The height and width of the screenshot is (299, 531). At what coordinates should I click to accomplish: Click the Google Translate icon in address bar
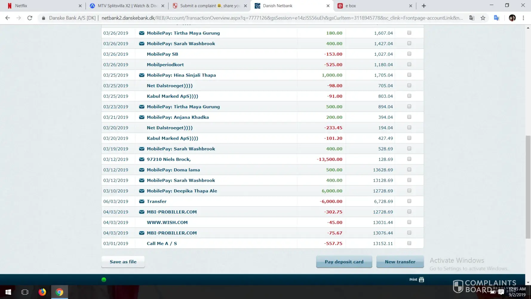click(472, 18)
